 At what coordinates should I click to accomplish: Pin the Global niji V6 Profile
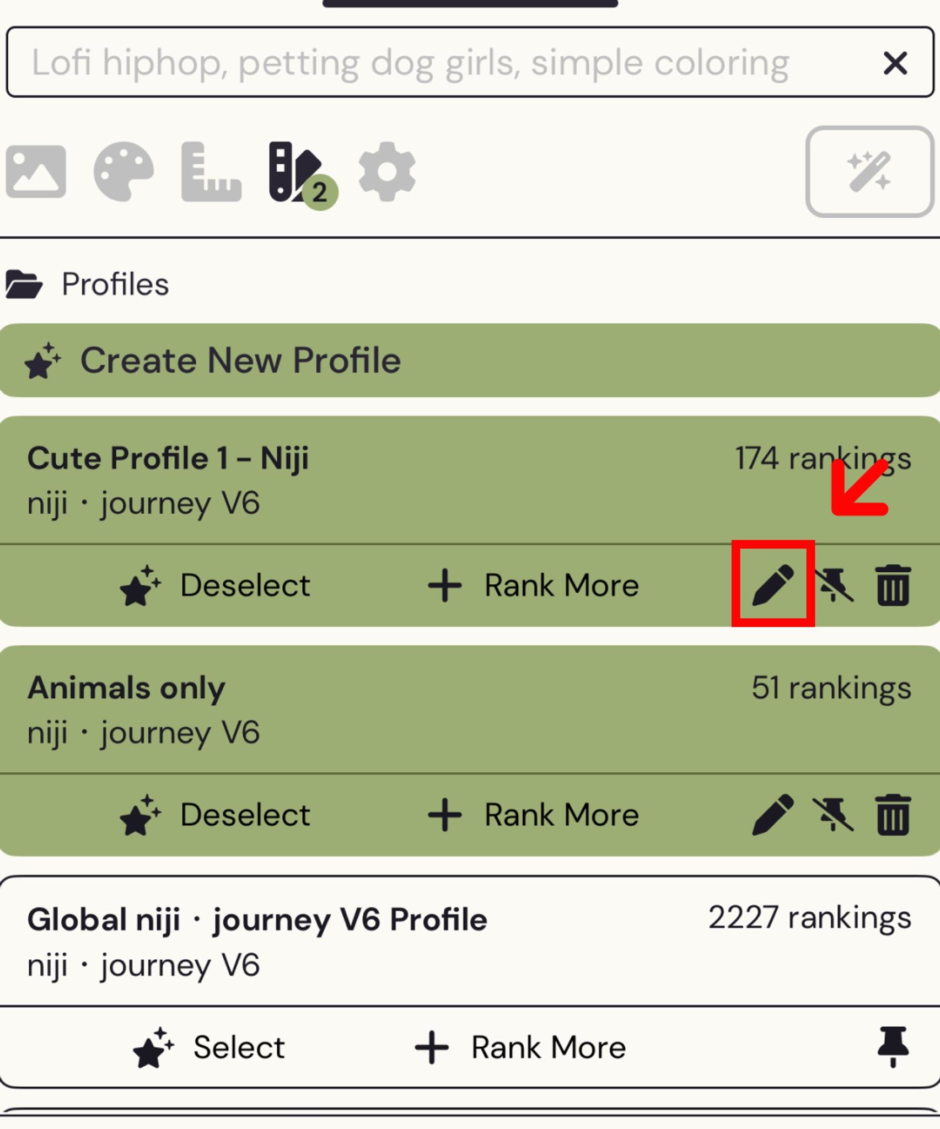coord(893,1047)
